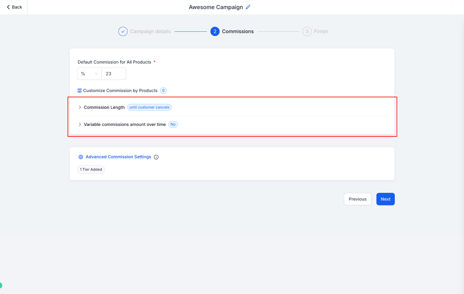Click the step 2 Commissions circle

click(215, 31)
